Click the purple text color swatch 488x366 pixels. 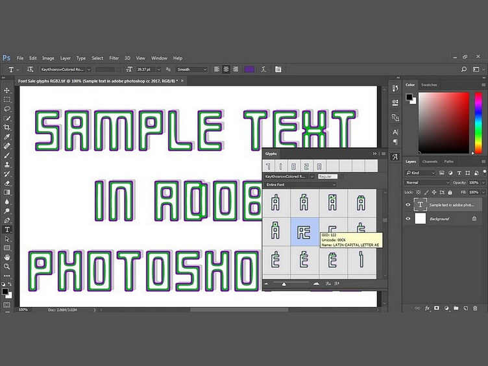tap(249, 69)
